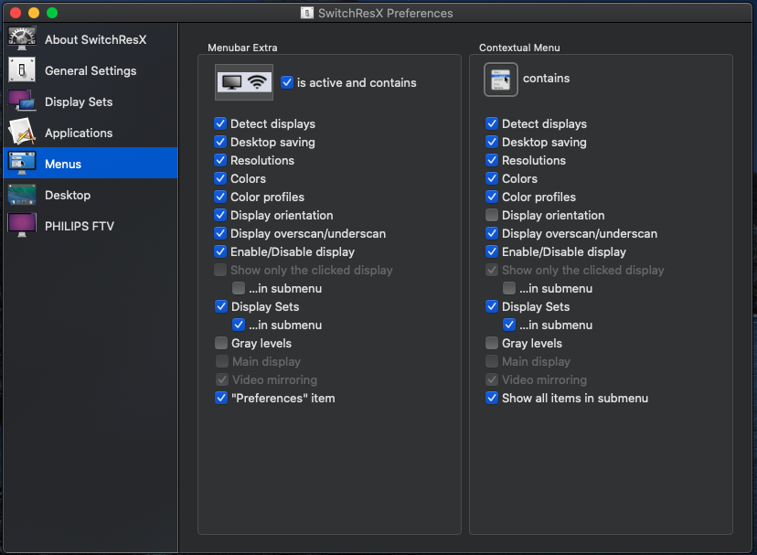Click the Menubar Extra preview icon

(x=244, y=82)
